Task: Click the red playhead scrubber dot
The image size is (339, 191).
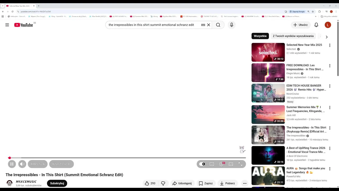Action: pyautogui.click(x=10, y=158)
